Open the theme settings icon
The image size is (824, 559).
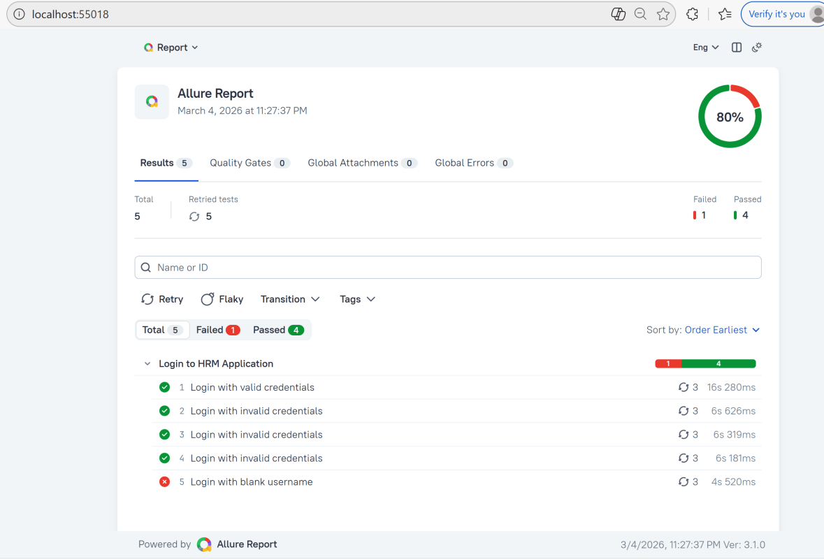[756, 48]
